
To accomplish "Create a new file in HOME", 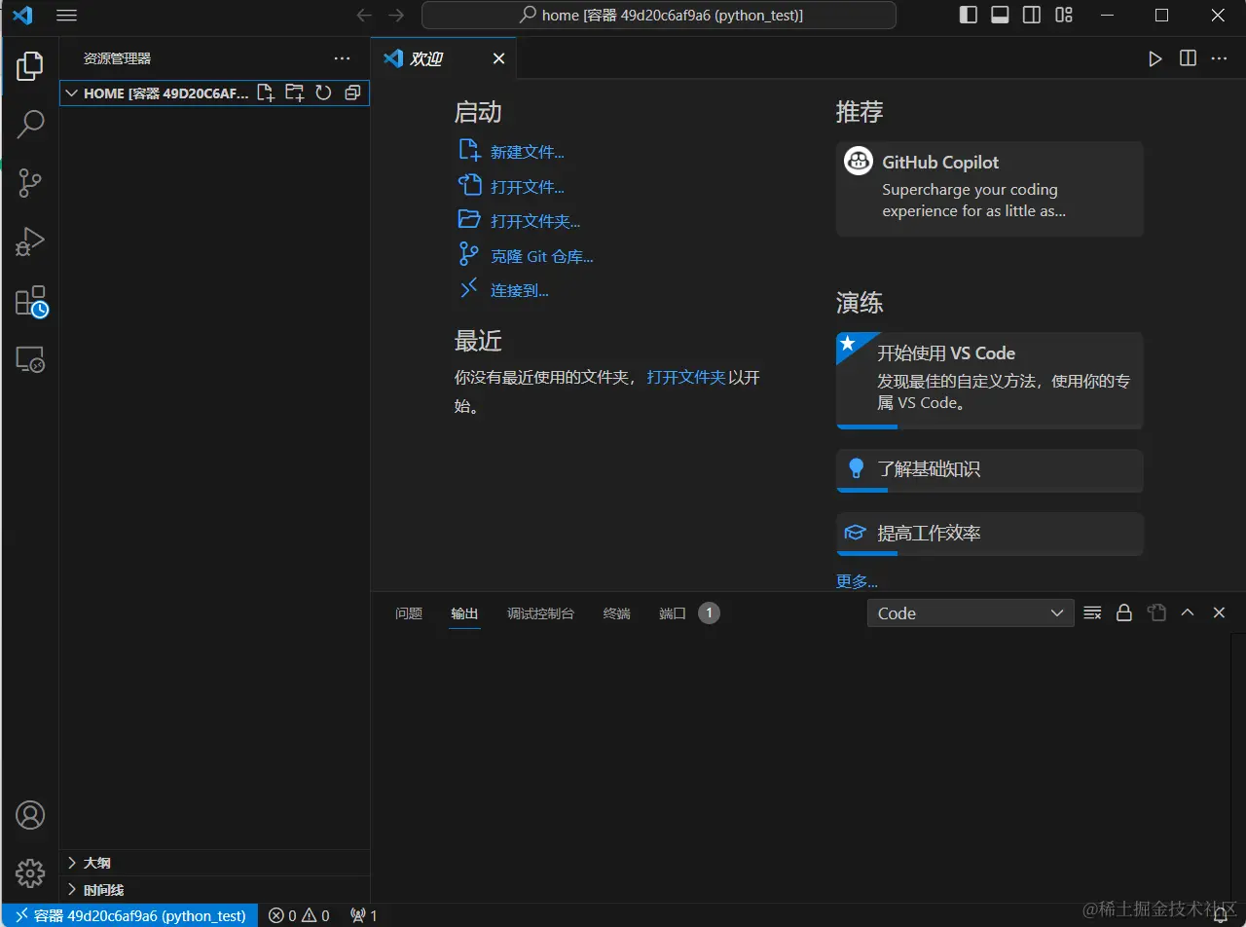I will [265, 93].
